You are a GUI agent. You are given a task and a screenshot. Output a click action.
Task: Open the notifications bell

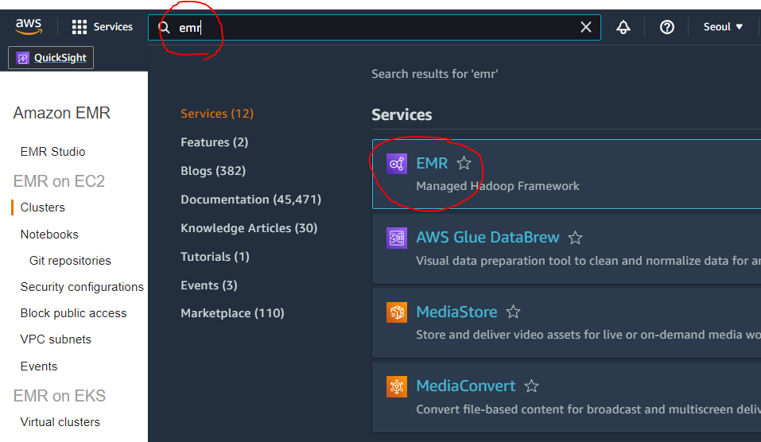coord(623,27)
